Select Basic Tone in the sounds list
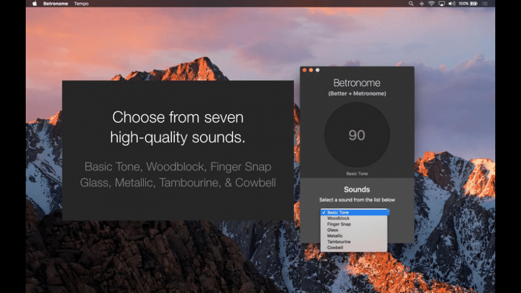The width and height of the screenshot is (521, 293). [x=355, y=212]
